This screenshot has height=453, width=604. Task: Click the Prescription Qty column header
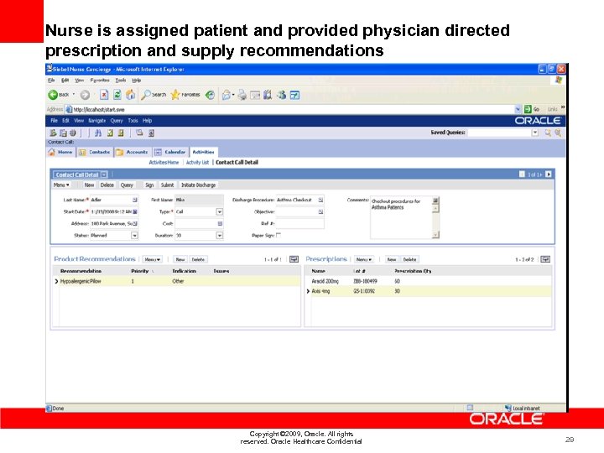[413, 271]
